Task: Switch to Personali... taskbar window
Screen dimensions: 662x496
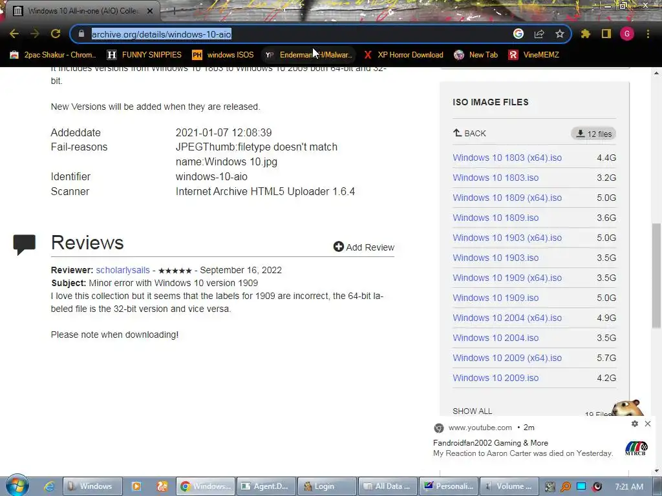Action: 449,486
